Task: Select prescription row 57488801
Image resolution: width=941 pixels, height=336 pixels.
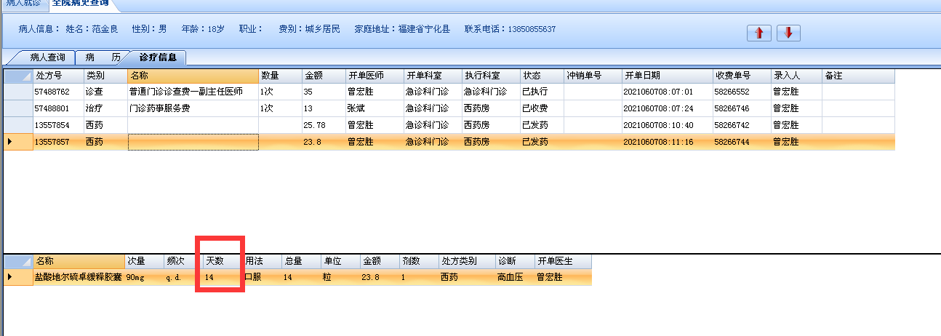Action: tap(449, 108)
